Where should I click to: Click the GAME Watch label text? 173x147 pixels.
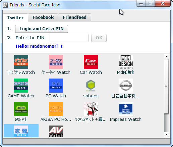[x=21, y=96]
